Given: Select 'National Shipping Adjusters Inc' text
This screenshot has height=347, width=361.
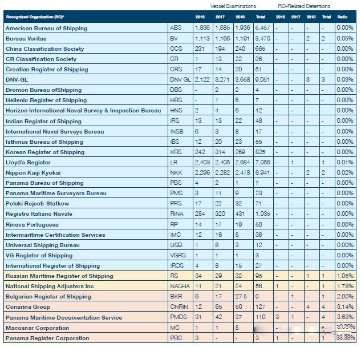Looking at the screenshot, I should pyautogui.click(x=50, y=286).
